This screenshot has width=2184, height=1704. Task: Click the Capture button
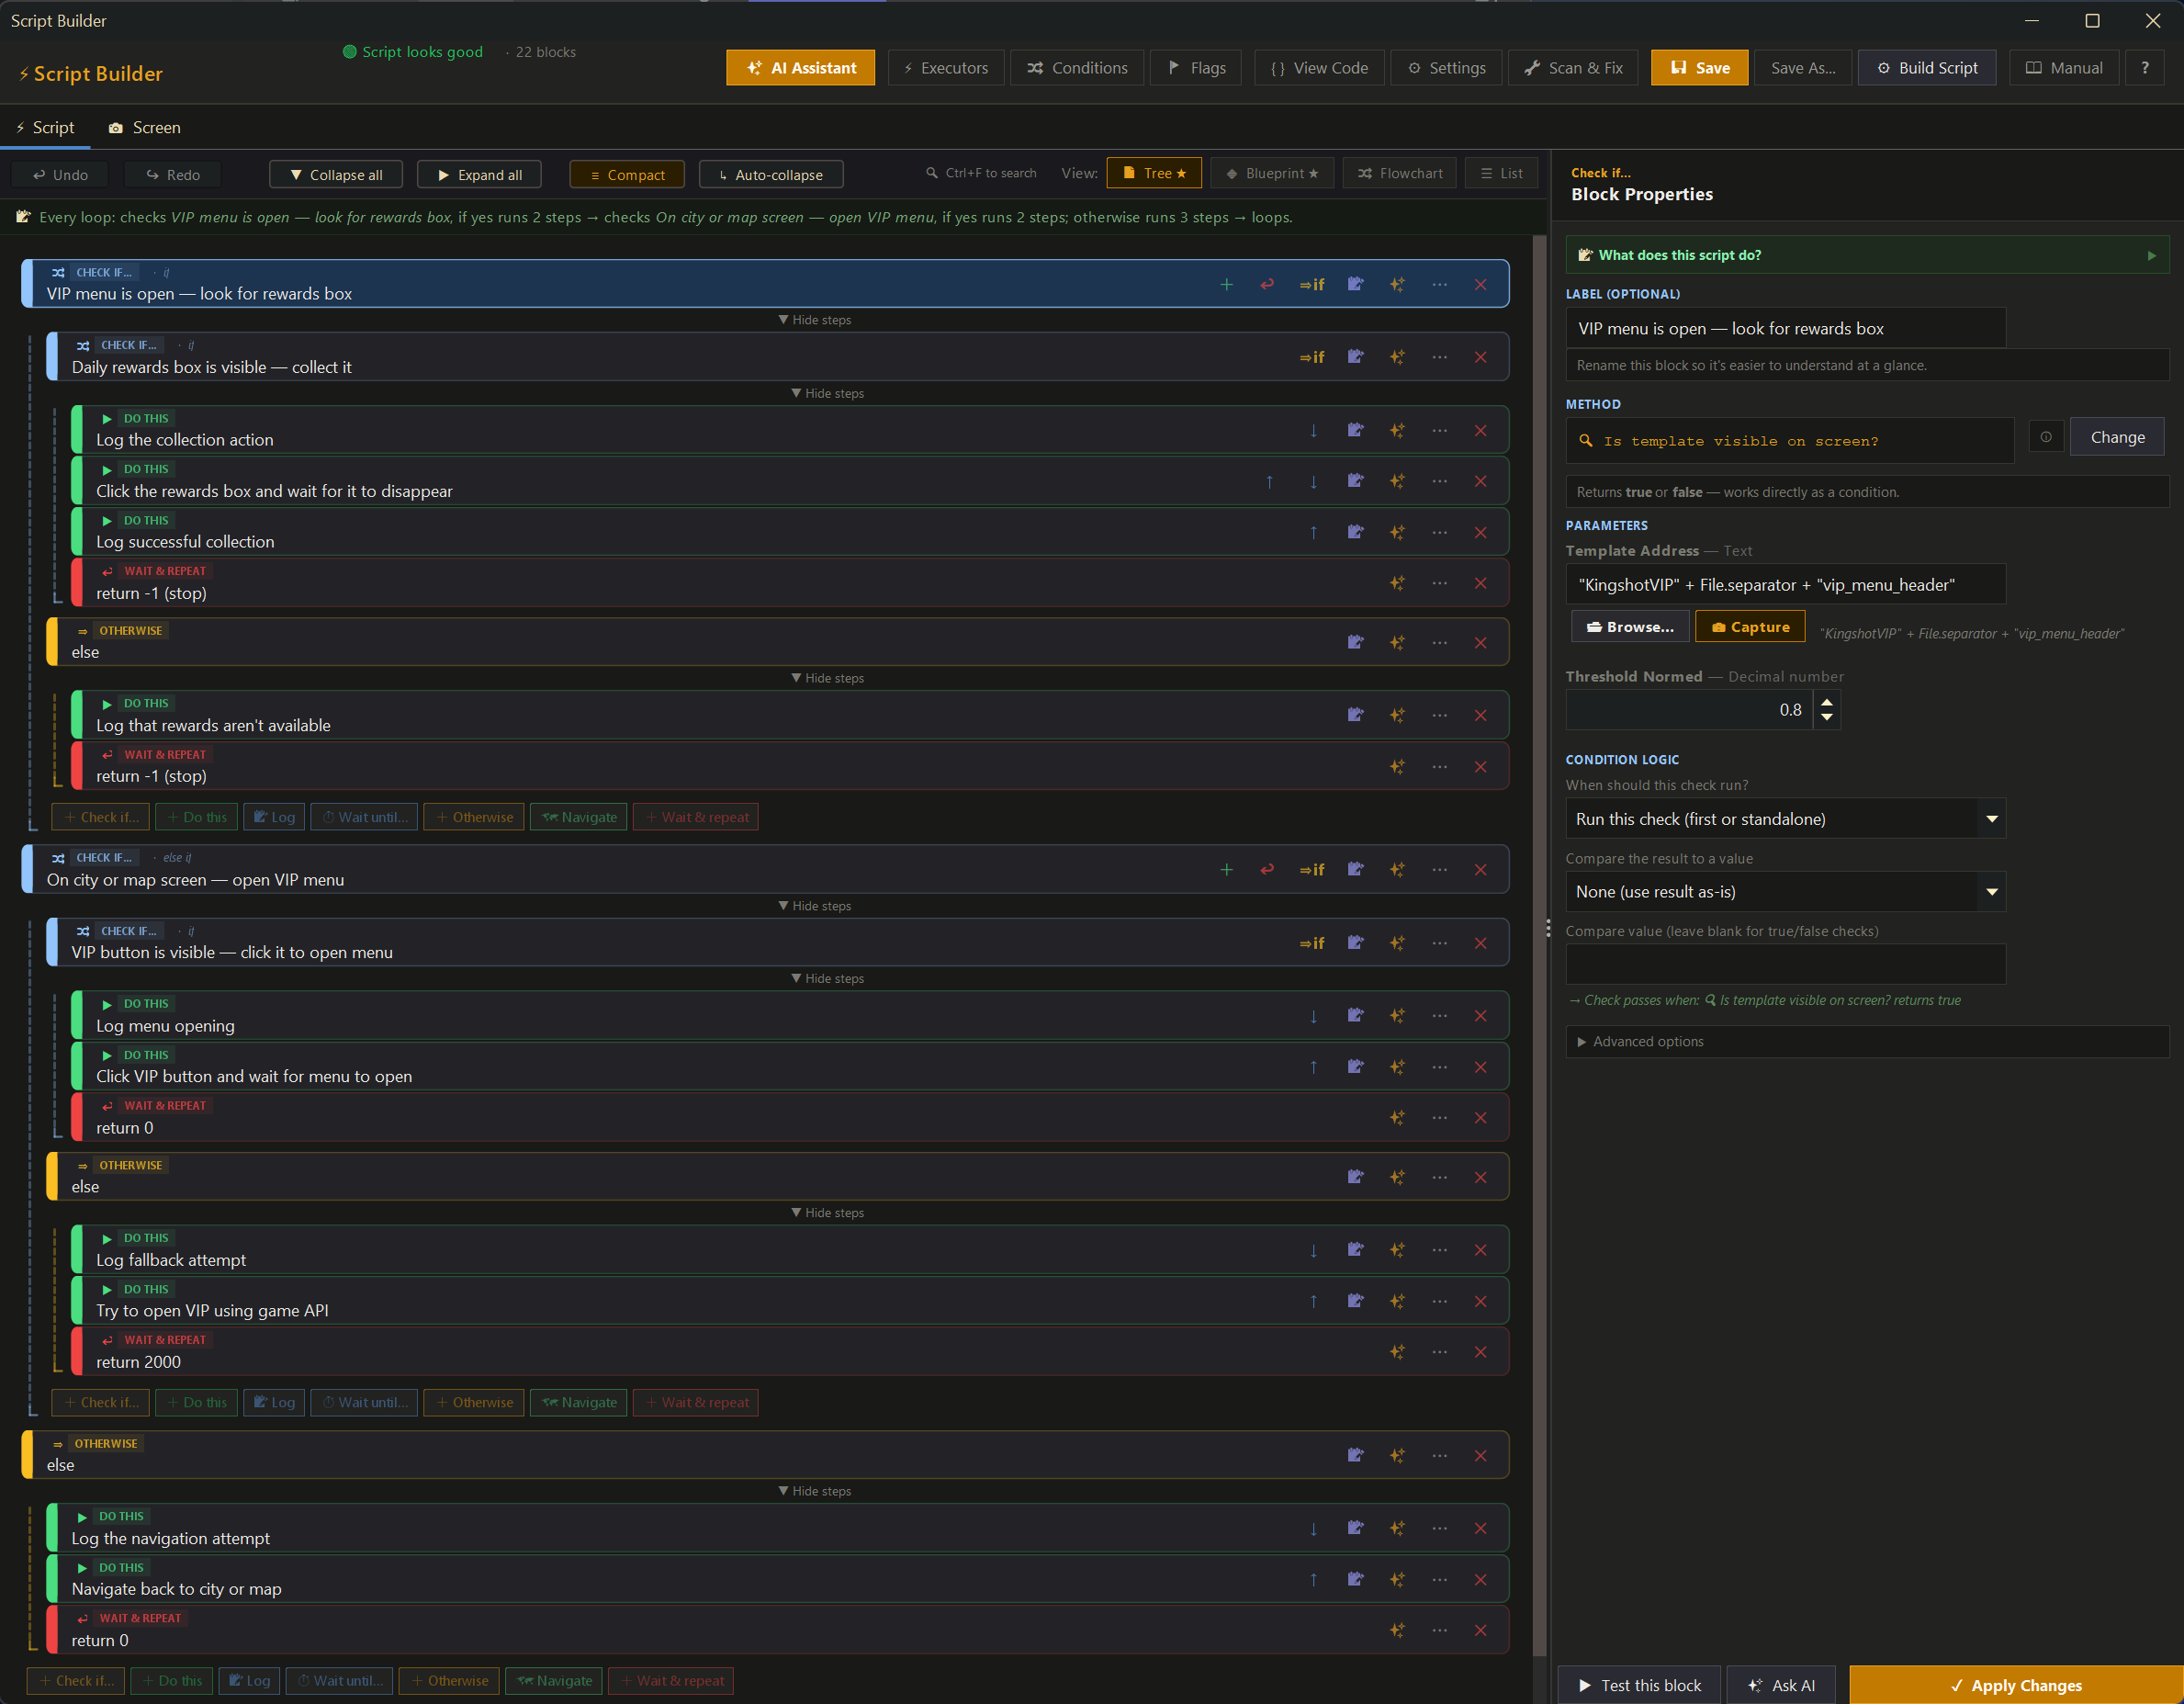[1750, 627]
